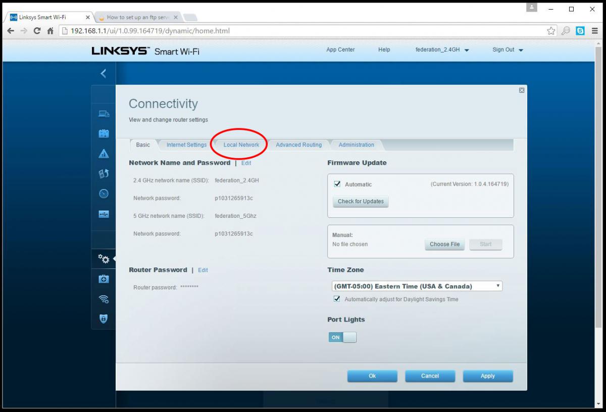The image size is (606, 412).
Task: Open the Administration tab
Action: coord(357,145)
